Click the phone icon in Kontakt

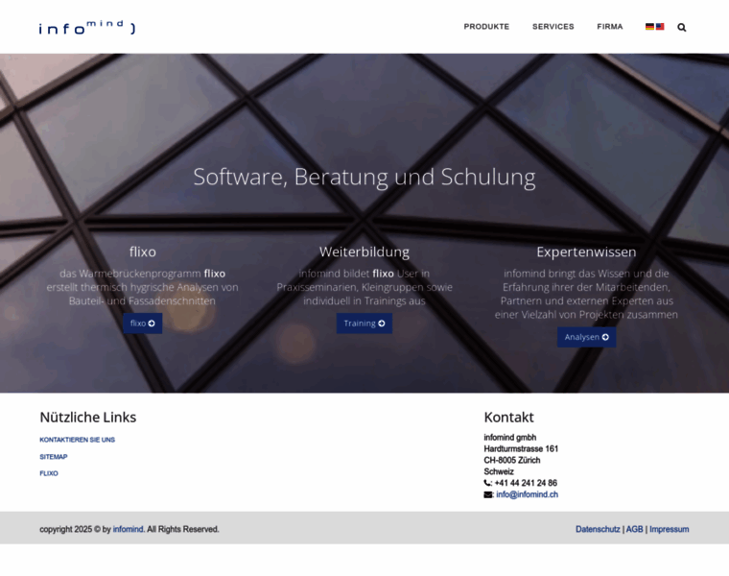coord(487,483)
